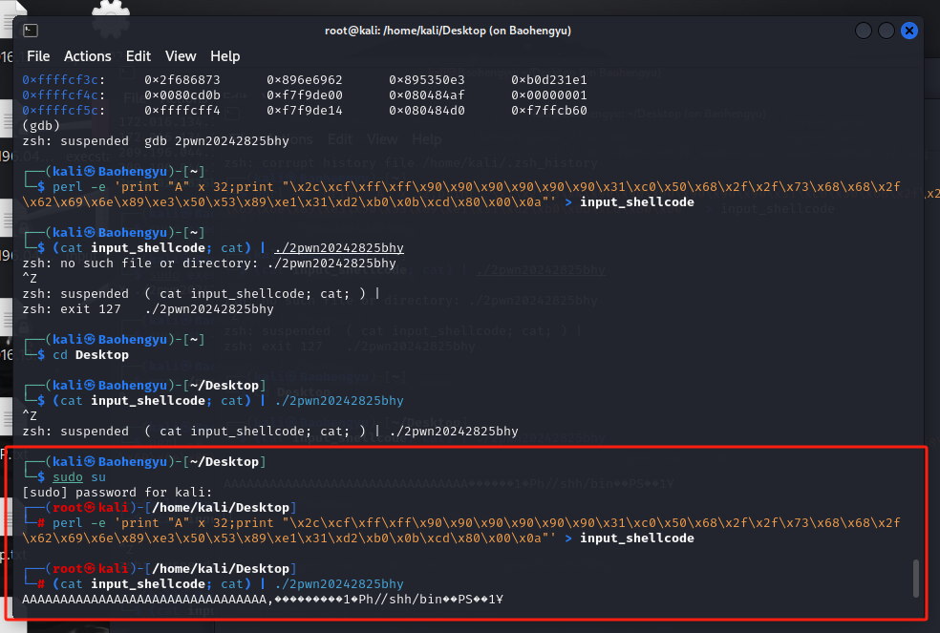Open the View menu

(181, 56)
